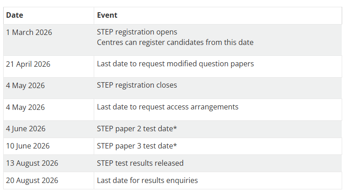Click the Event column header
Viewport: 344px width, 193px height.
pos(107,15)
